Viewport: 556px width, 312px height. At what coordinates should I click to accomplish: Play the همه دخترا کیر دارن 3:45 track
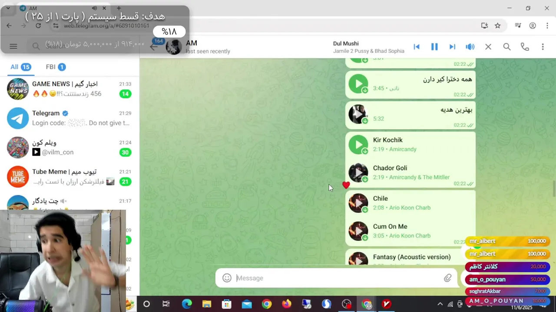(x=358, y=84)
